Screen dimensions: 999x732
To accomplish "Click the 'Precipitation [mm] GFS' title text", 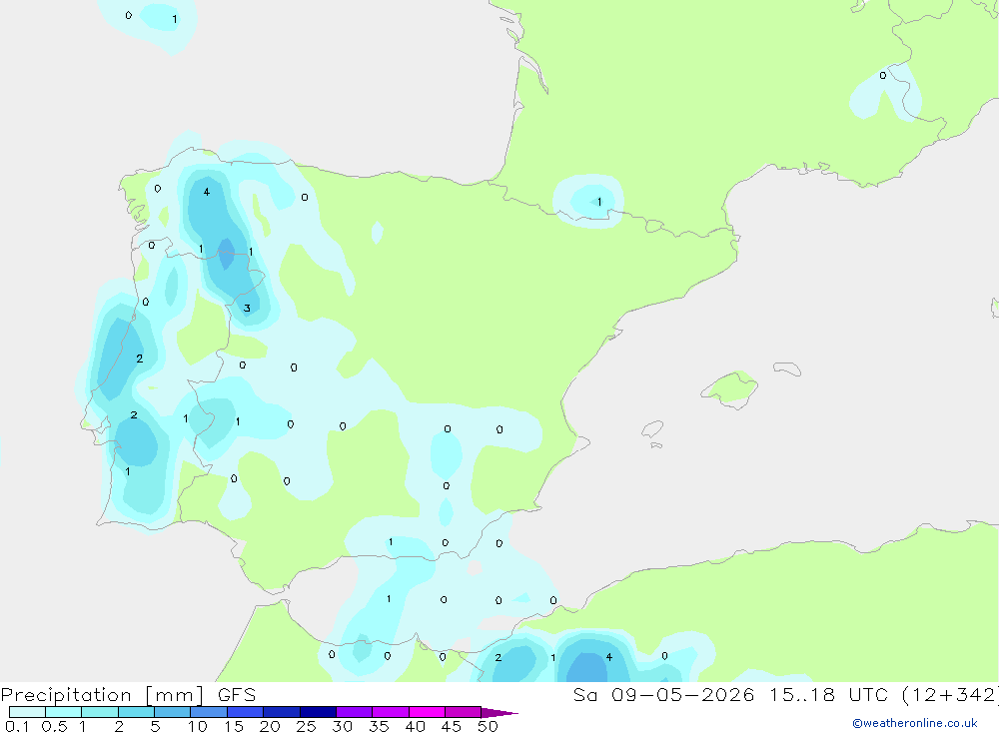I will point(128,695).
